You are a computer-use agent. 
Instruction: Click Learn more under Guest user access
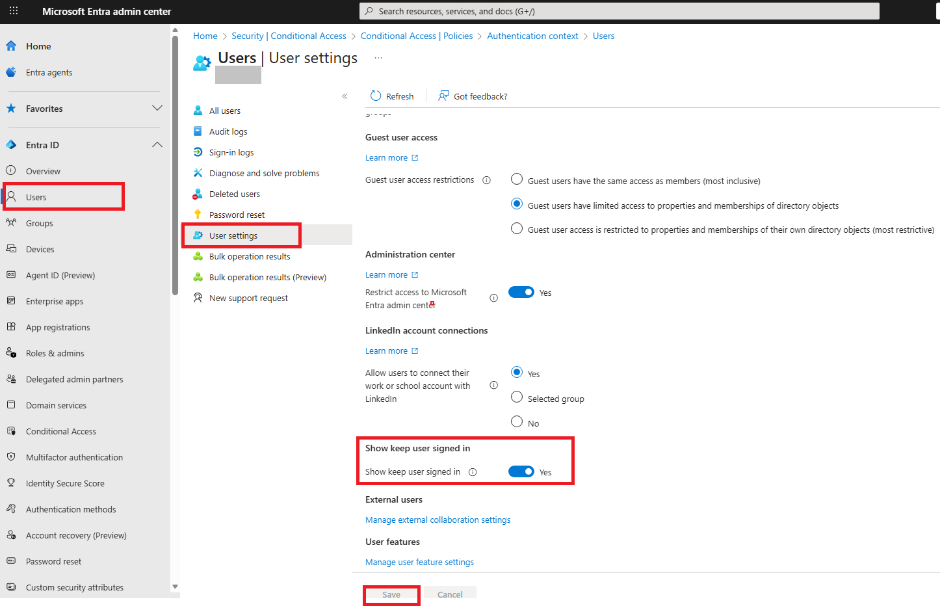coord(391,157)
